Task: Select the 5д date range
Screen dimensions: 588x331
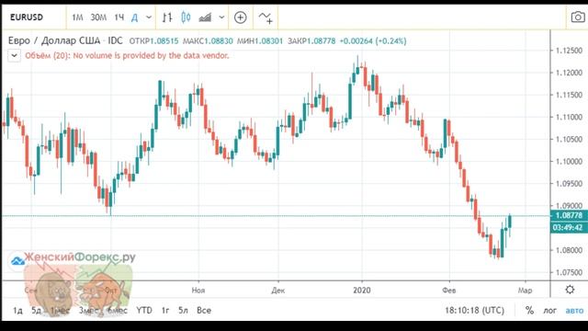Action: 37,311
